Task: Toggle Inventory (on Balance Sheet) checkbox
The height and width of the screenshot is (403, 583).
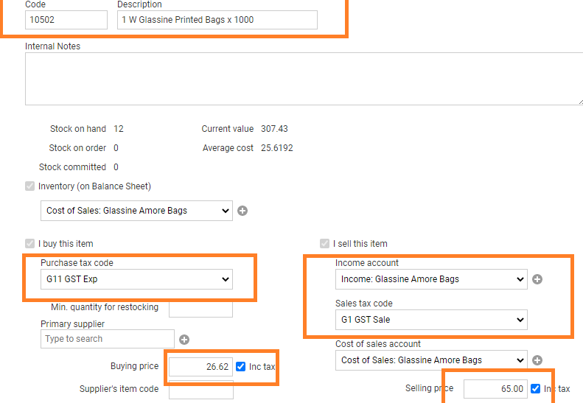Action: 30,186
